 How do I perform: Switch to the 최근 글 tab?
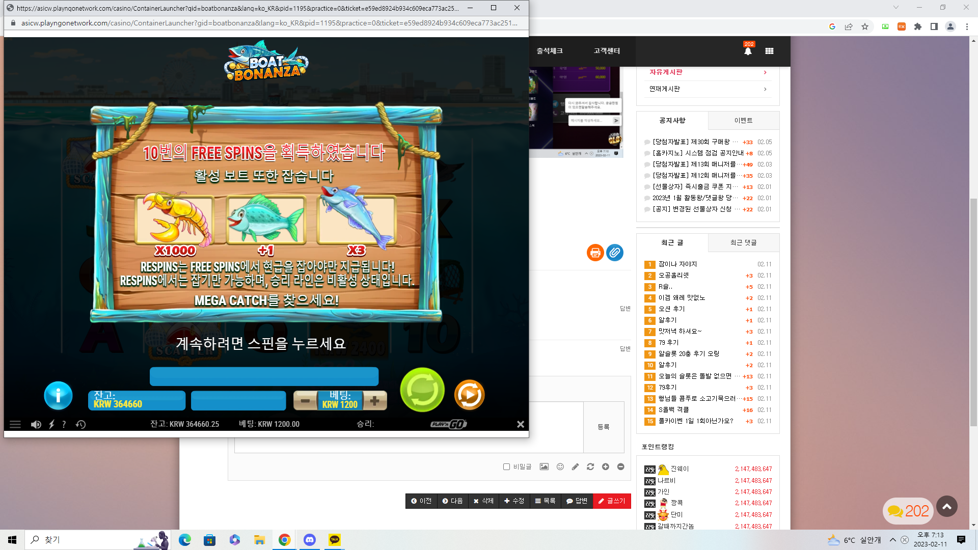(672, 243)
